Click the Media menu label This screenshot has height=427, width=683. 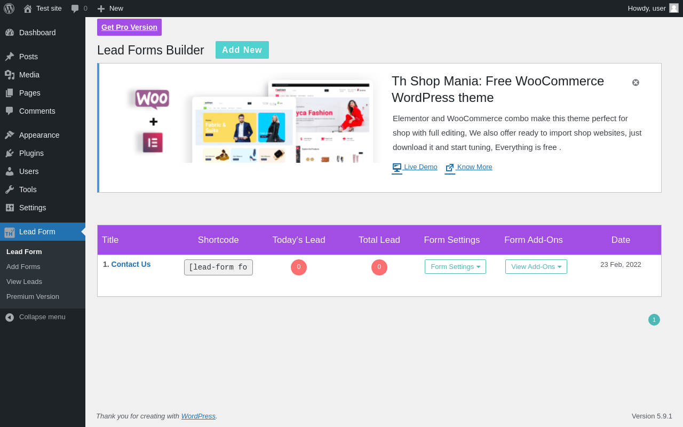(29, 75)
